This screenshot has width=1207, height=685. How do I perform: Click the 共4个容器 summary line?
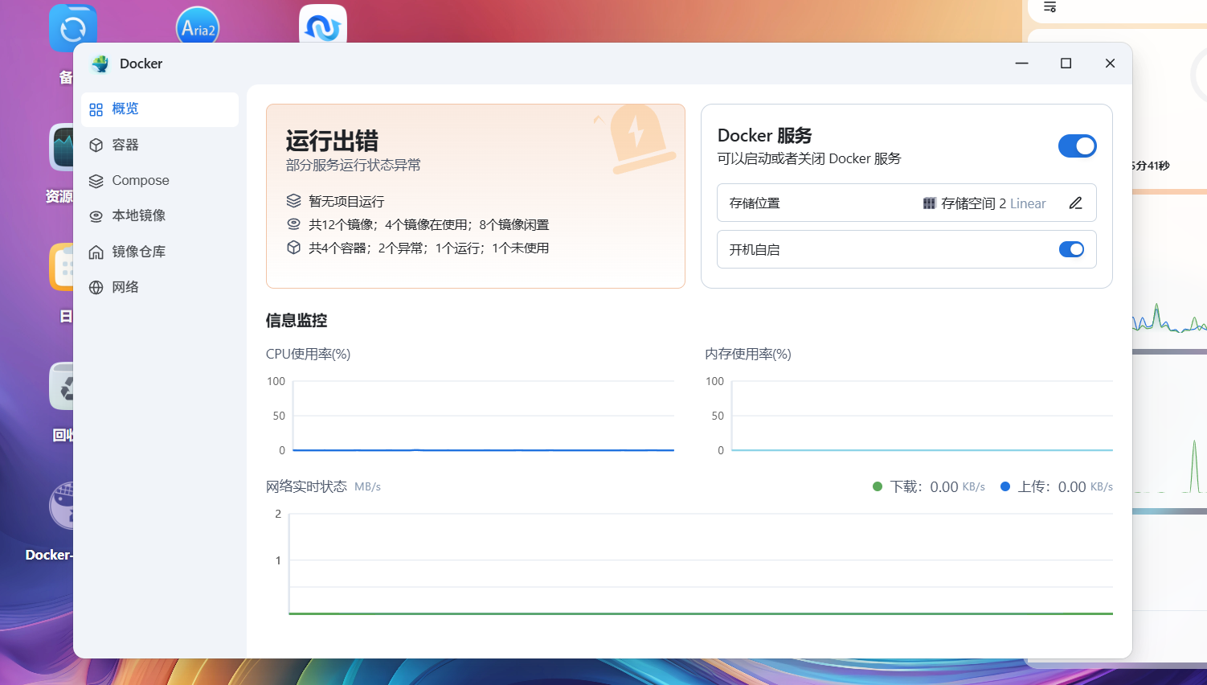[x=429, y=248]
